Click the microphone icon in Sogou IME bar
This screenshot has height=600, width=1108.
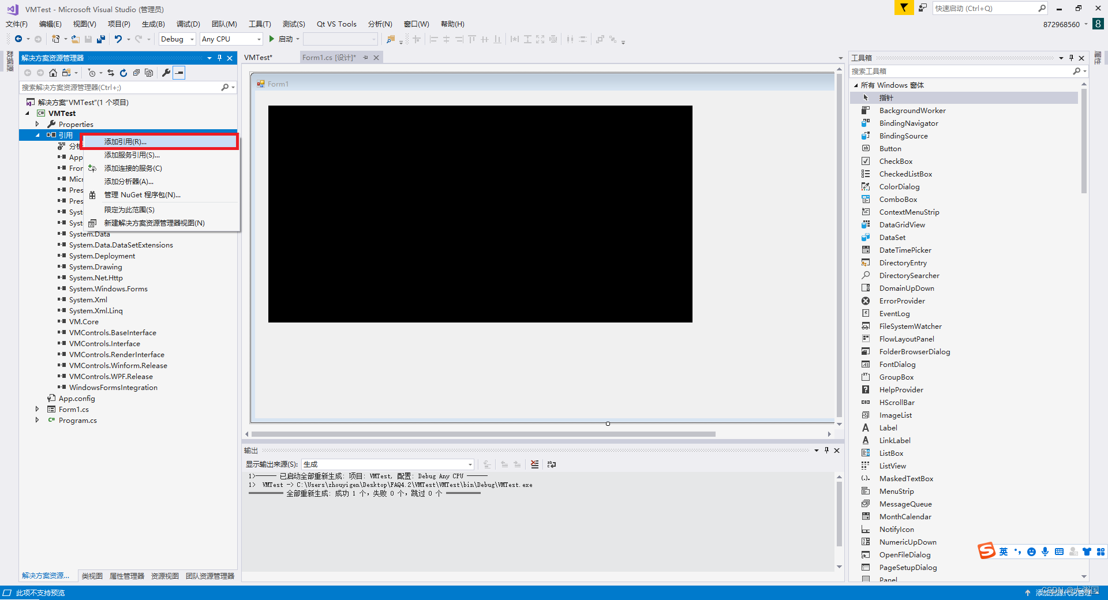click(x=1045, y=552)
